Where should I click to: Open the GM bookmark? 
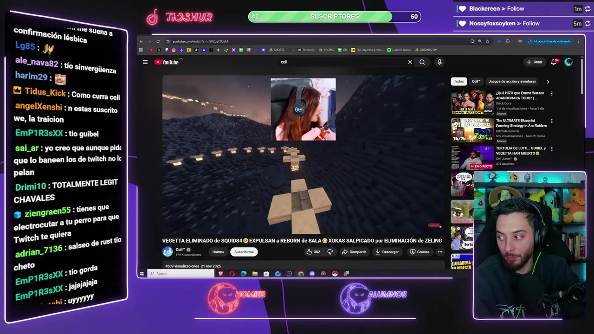click(342, 50)
